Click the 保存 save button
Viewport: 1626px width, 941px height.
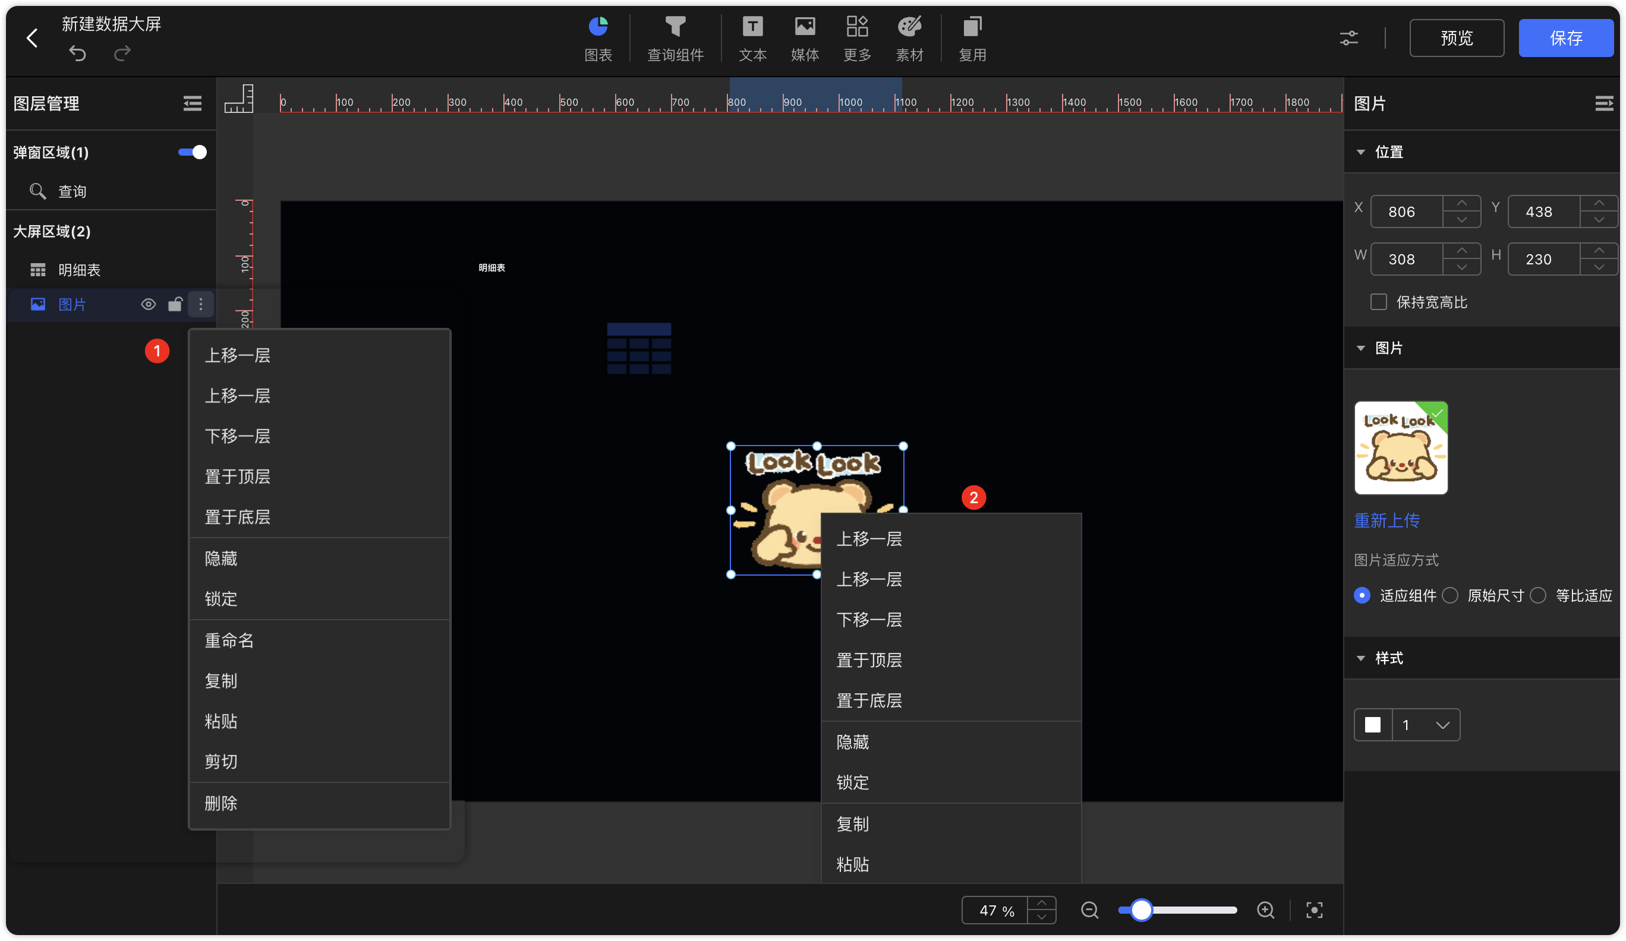(x=1565, y=38)
